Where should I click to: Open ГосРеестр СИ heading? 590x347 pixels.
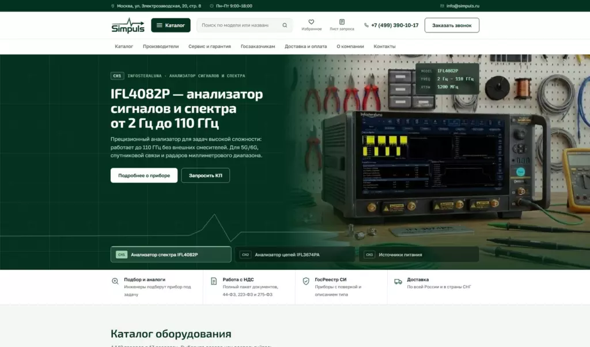click(330, 280)
